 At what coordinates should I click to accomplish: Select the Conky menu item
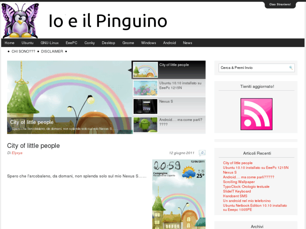click(x=90, y=43)
